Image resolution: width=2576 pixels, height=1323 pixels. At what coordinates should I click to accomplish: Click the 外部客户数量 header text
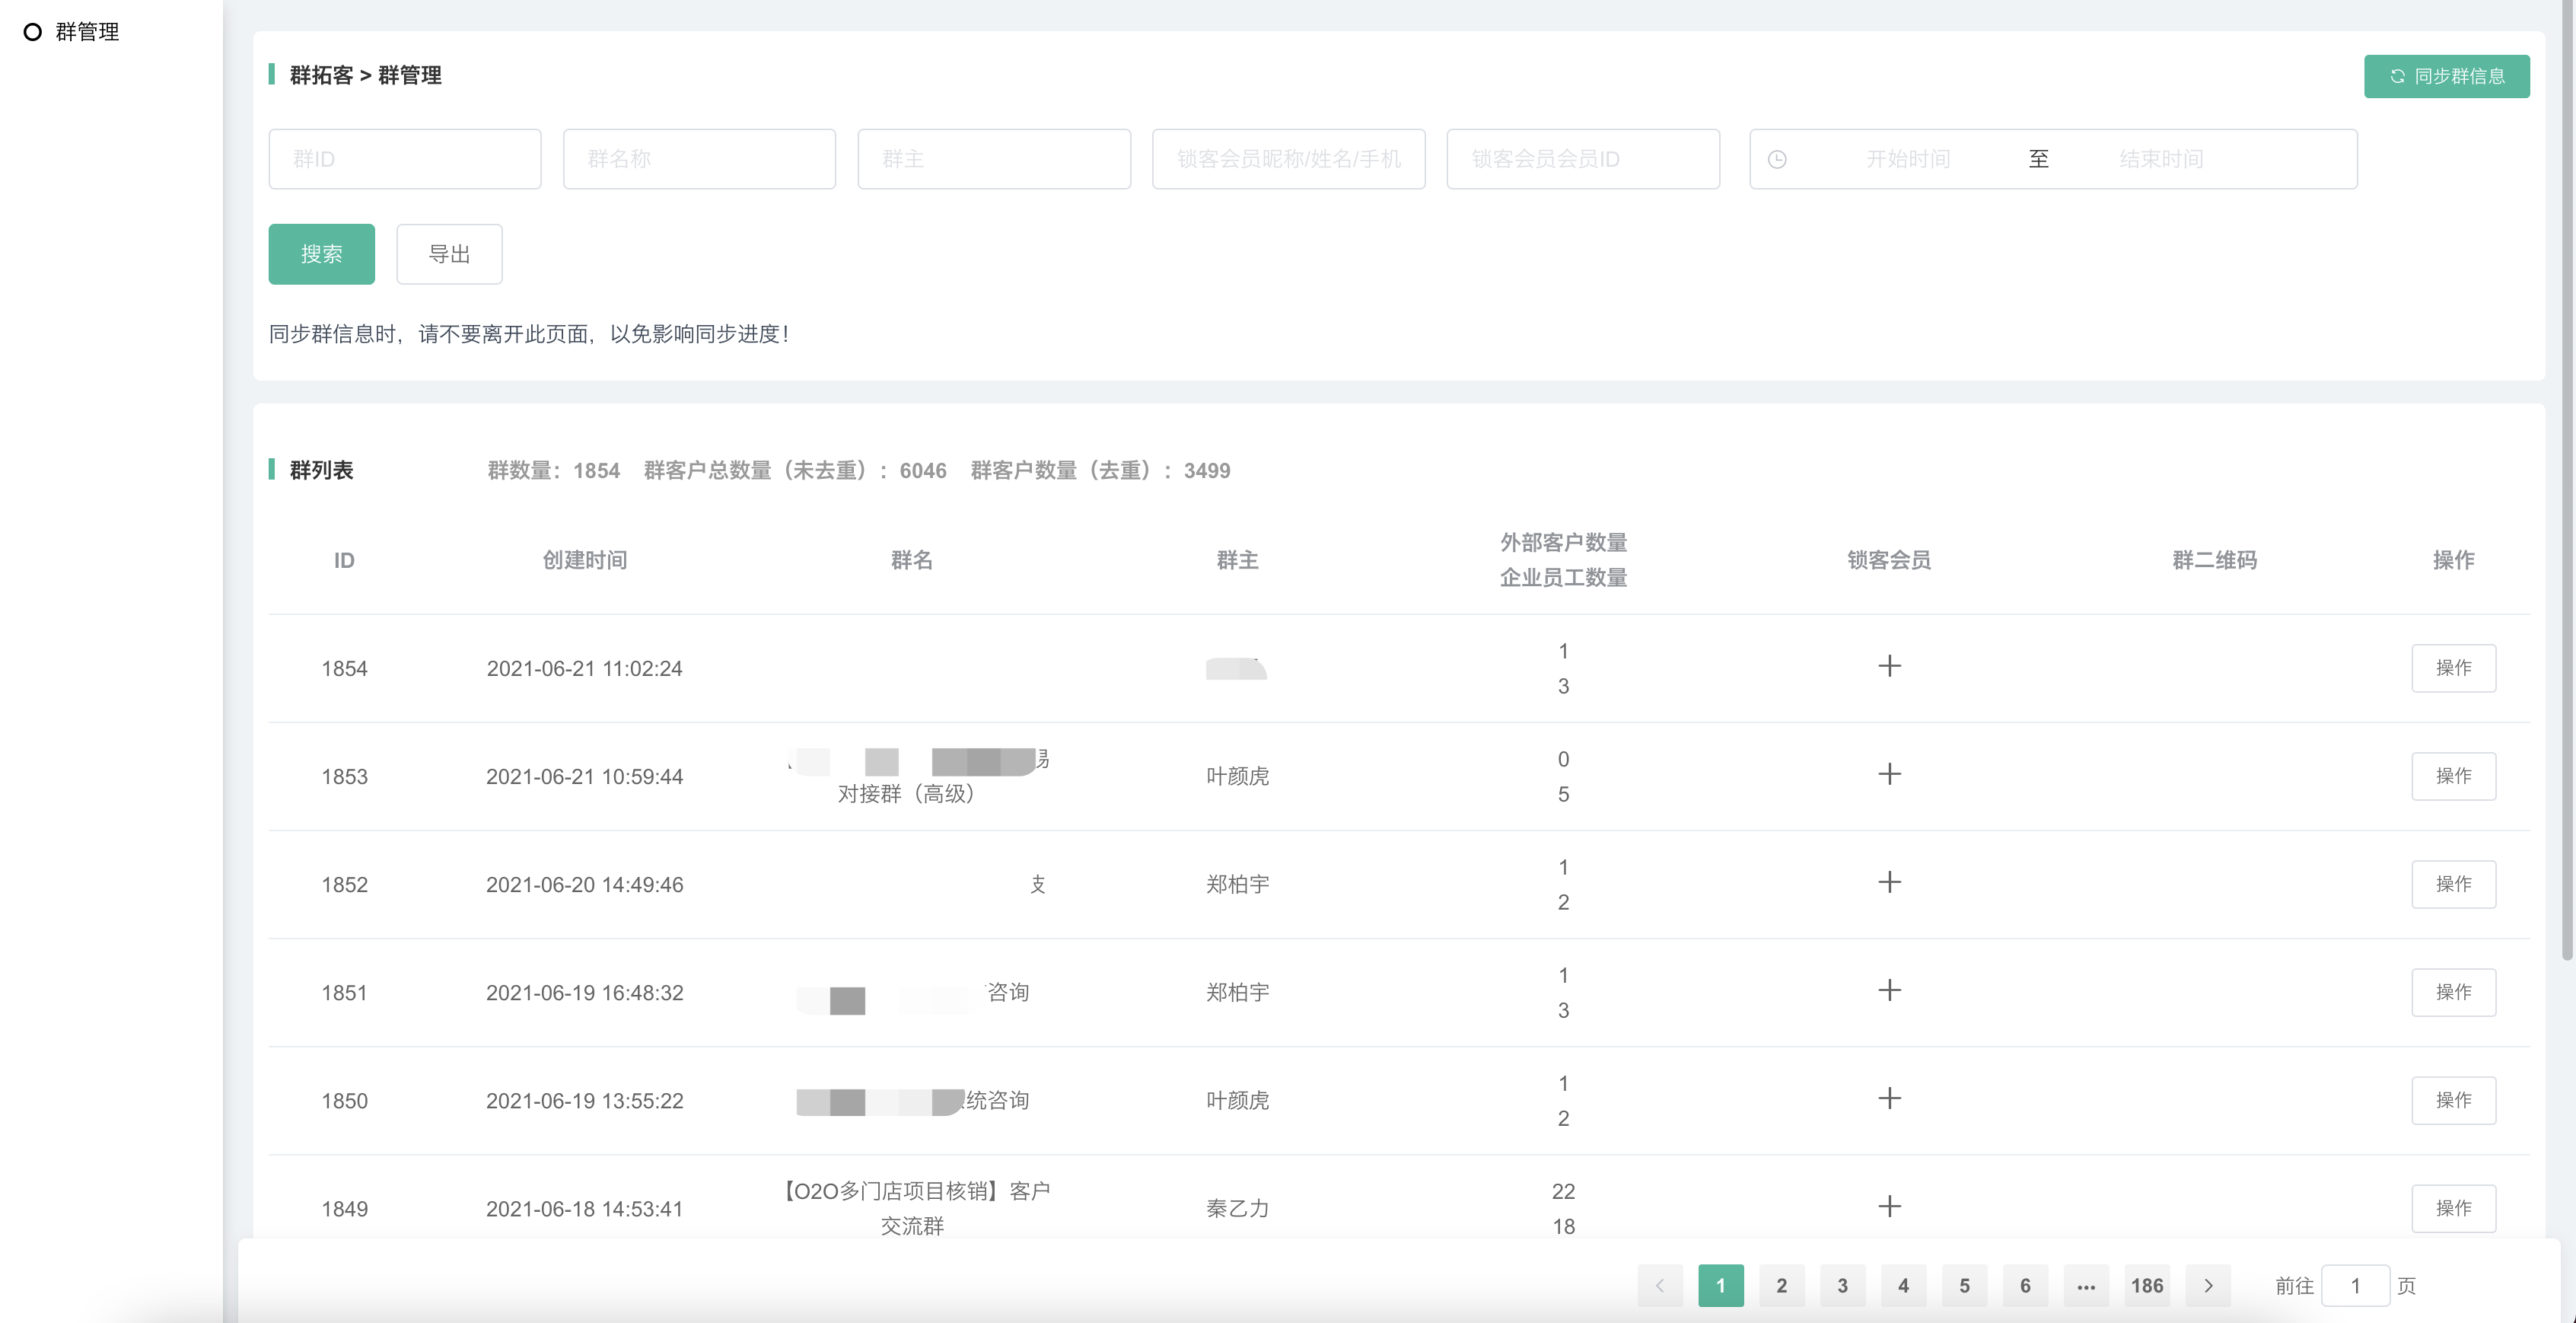pyautogui.click(x=1563, y=542)
